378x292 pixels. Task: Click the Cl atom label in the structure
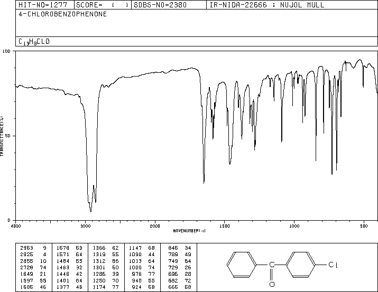[333, 265]
